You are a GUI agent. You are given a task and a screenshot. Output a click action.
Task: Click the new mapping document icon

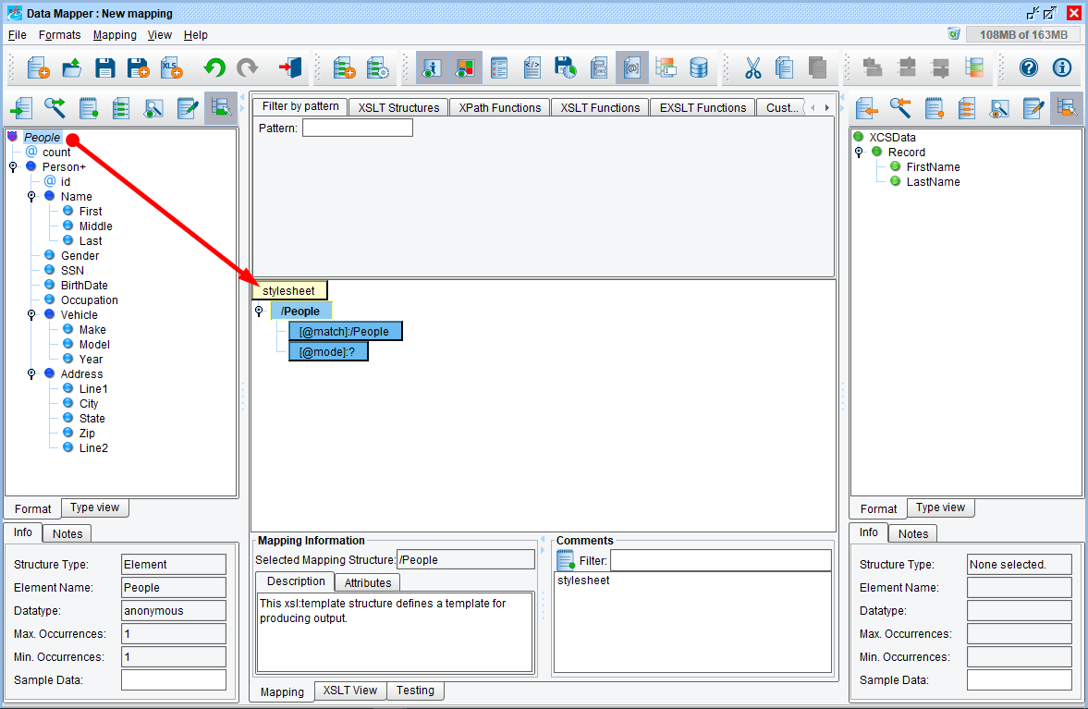pos(38,68)
